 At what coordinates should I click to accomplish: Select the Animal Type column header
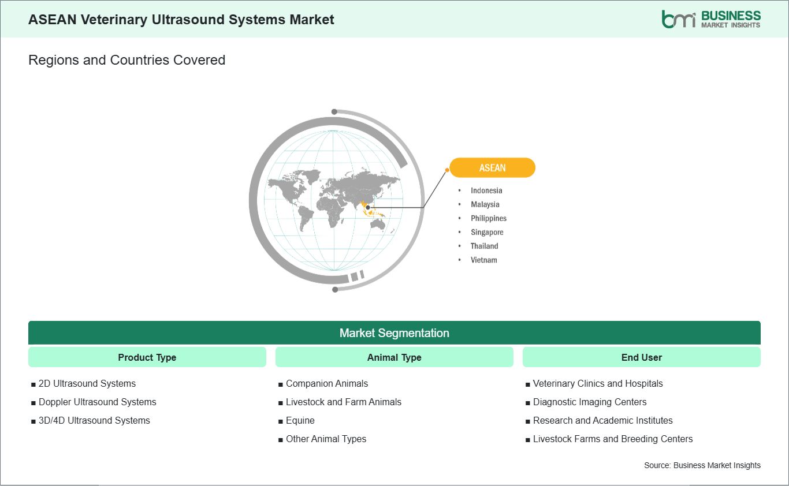[394, 357]
